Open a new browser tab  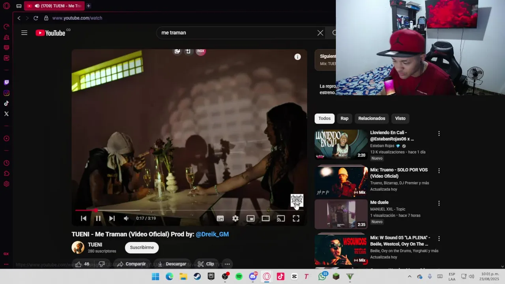88,6
